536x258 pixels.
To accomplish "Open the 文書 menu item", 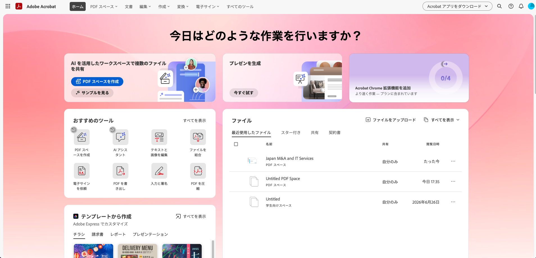I will (129, 6).
